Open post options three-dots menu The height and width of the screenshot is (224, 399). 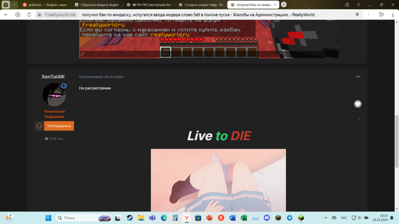coord(358,77)
